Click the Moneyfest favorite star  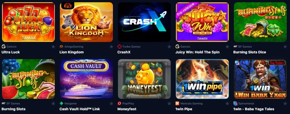(x=169, y=103)
